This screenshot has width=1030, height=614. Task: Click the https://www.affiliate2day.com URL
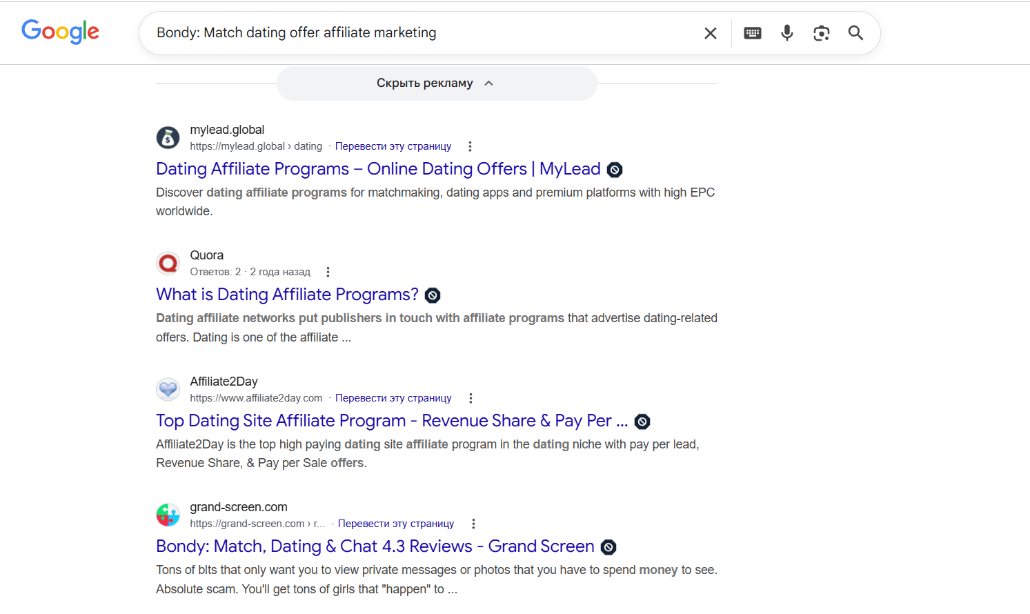click(x=256, y=398)
